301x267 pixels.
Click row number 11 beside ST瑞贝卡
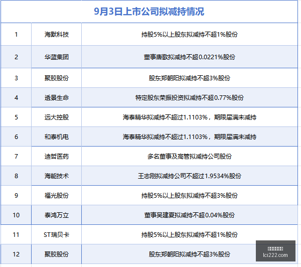16,235
